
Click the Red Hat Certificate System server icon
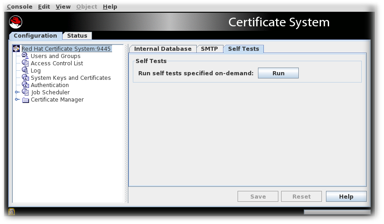[17, 49]
